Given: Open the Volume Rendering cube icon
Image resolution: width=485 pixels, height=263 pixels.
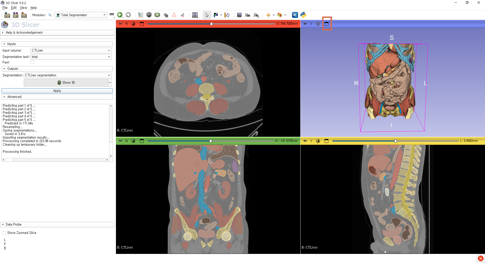Looking at the screenshot, I should 149,15.
